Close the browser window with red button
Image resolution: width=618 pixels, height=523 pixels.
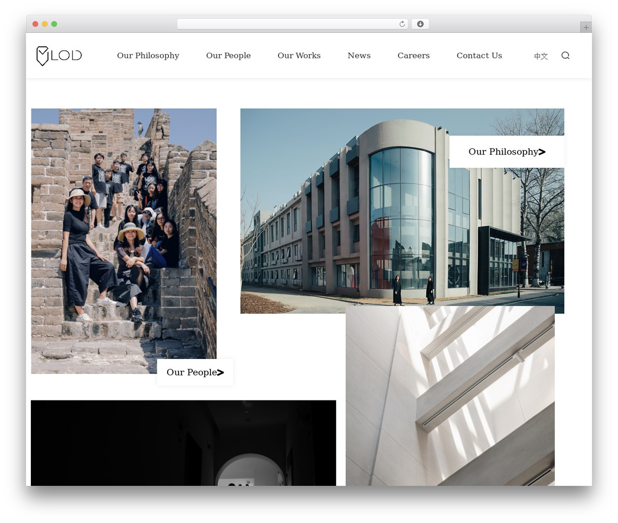(x=35, y=24)
